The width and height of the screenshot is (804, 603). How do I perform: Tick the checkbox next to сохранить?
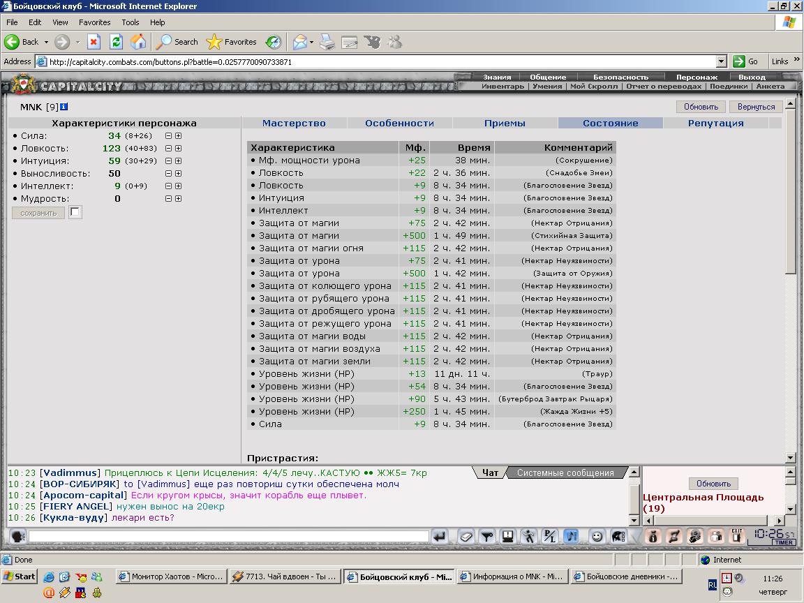tap(75, 211)
